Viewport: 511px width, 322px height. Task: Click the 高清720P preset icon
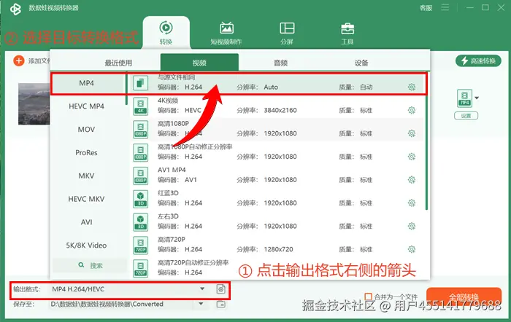click(140, 246)
